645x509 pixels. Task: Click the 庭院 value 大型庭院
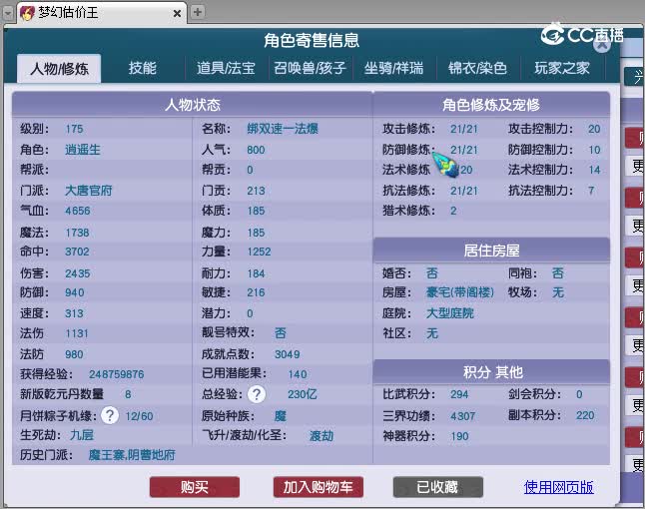tap(450, 313)
